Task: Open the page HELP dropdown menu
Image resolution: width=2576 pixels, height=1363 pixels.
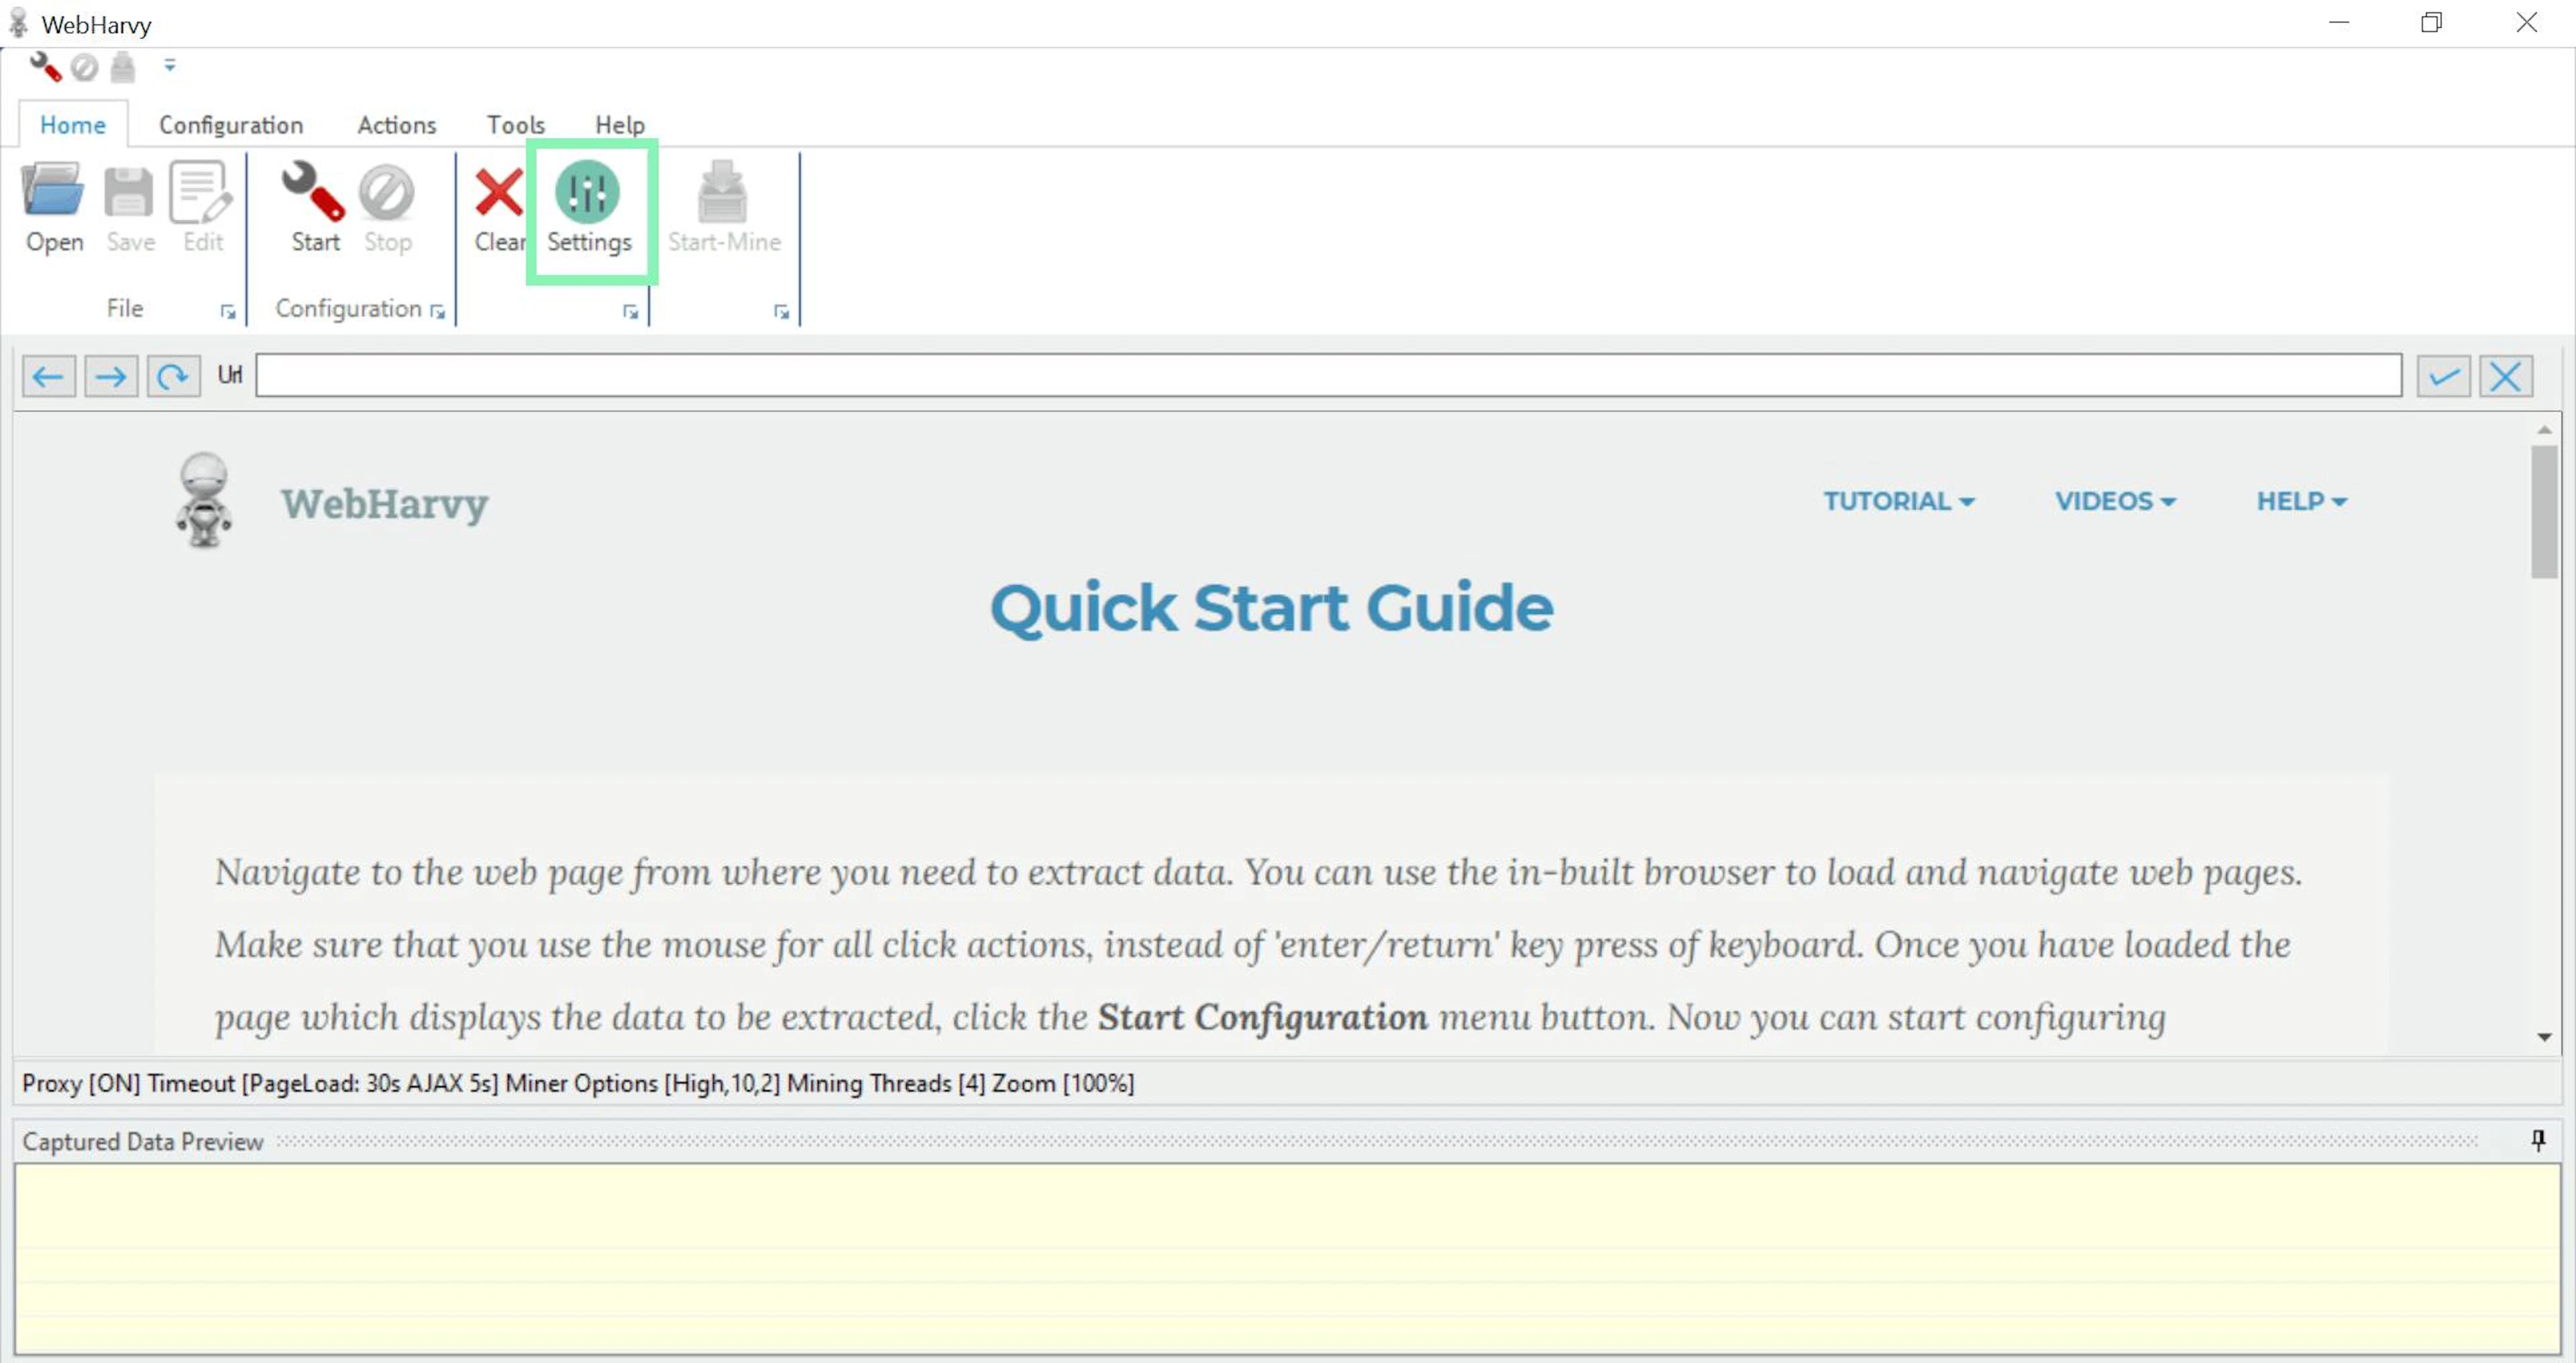Action: [2301, 501]
